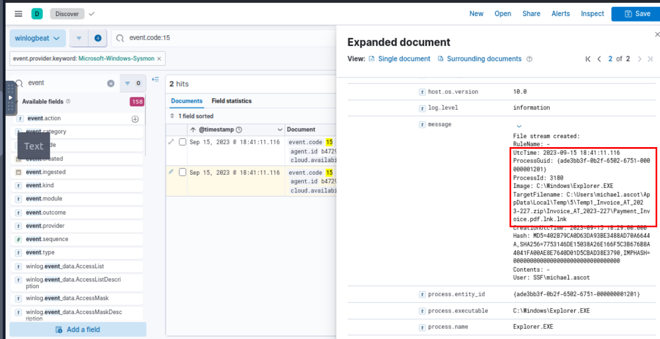Click the green D space avatar
The width and height of the screenshot is (660, 339).
click(x=37, y=14)
